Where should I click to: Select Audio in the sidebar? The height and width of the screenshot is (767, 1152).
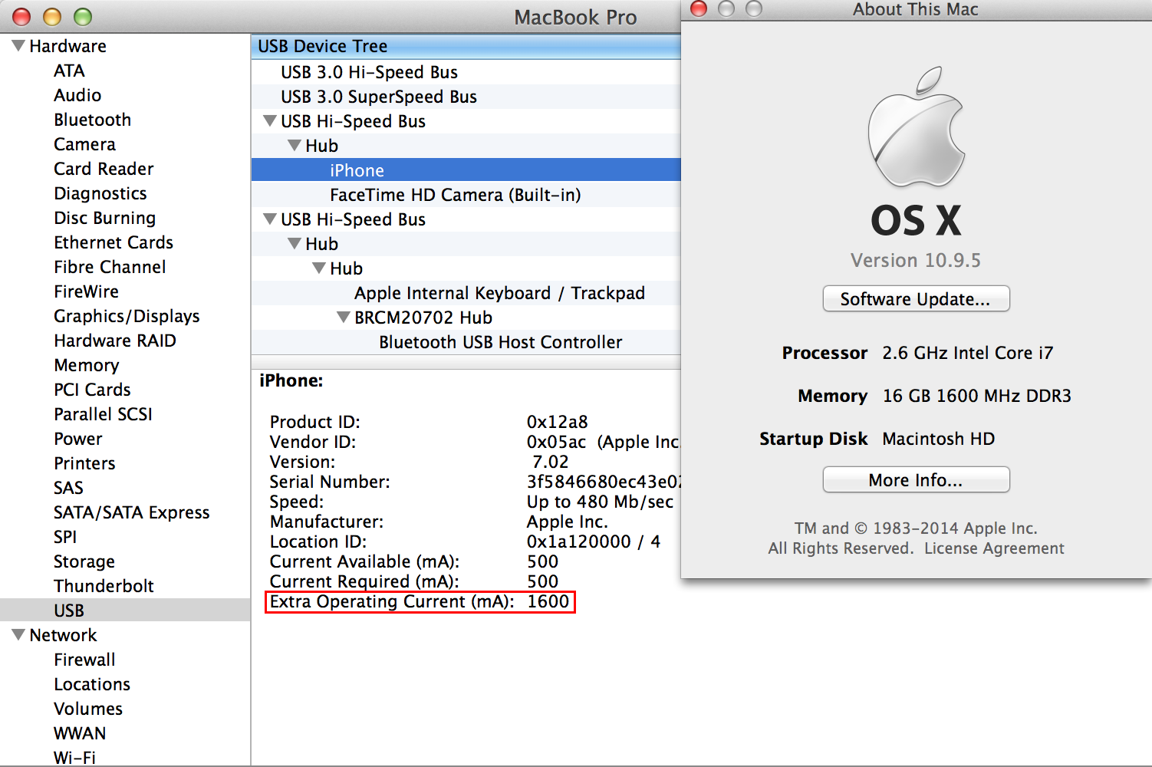click(77, 95)
